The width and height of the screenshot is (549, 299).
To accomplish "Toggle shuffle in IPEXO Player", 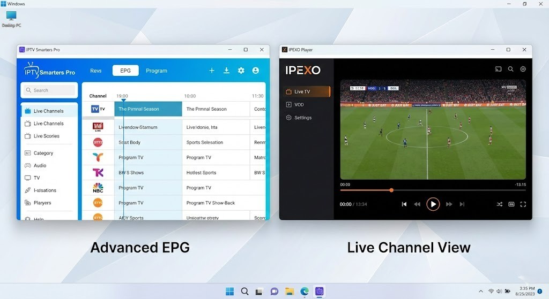I will coord(500,204).
